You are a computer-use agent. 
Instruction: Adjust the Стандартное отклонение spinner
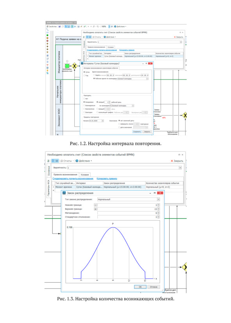(x=158, y=217)
